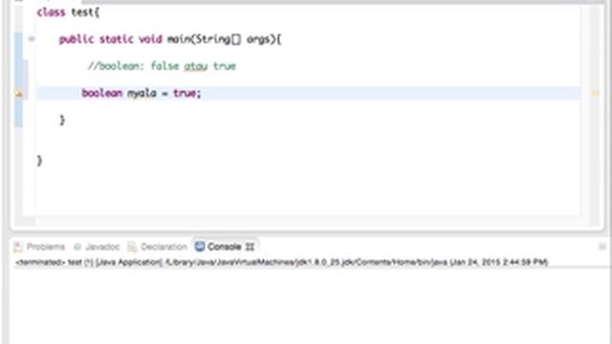Click the console panel toolbar icon at far right
The width and height of the screenshot is (612, 344).
tap(602, 247)
